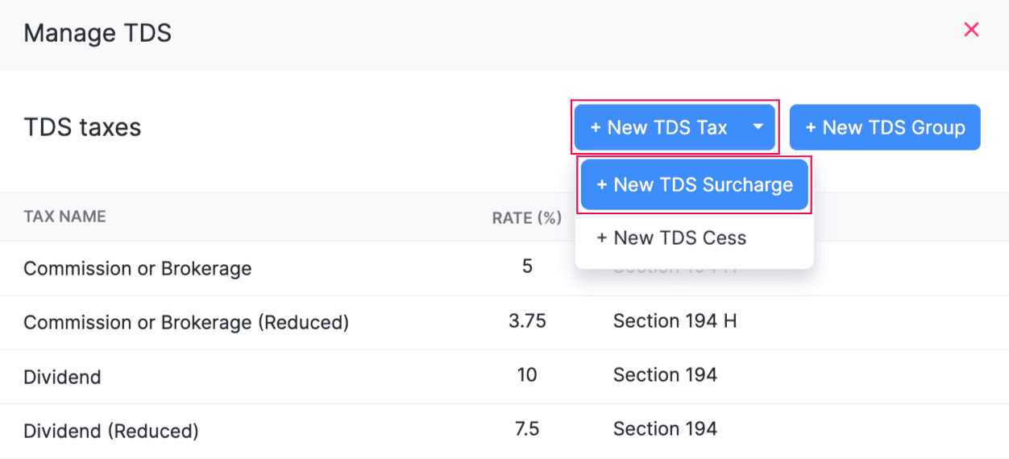Click the rate value 5
Viewport: 1009px width, 459px height.
pyautogui.click(x=527, y=267)
